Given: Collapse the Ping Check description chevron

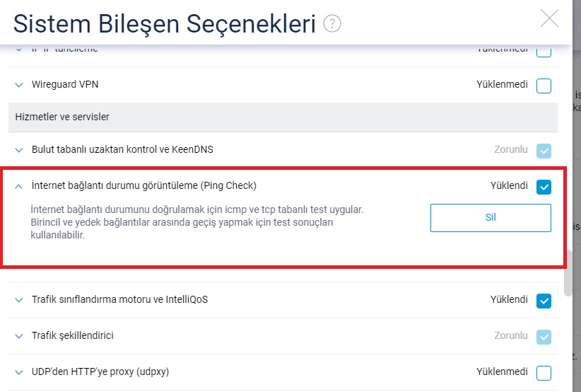Looking at the screenshot, I should point(18,187).
